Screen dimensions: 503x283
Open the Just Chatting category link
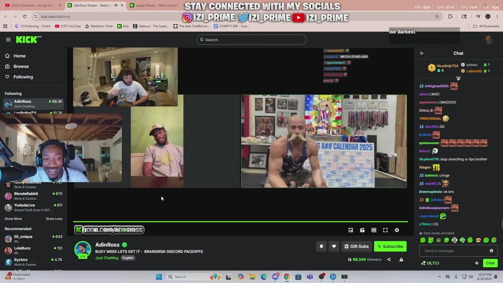click(x=106, y=258)
